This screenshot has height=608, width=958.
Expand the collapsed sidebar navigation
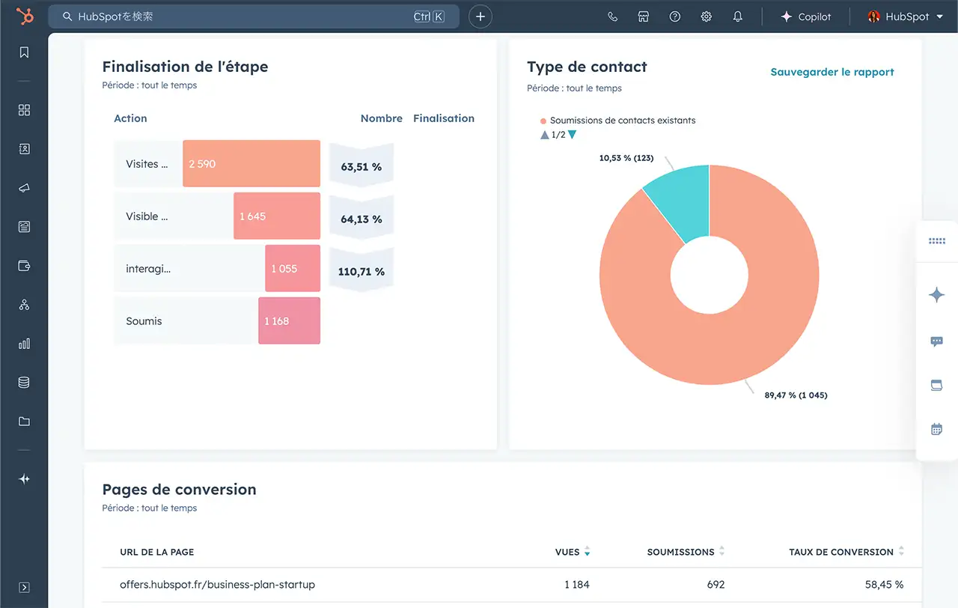click(x=24, y=587)
